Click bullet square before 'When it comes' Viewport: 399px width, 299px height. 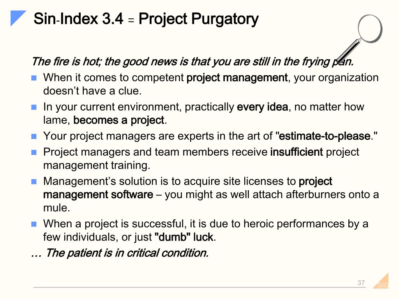(34, 78)
